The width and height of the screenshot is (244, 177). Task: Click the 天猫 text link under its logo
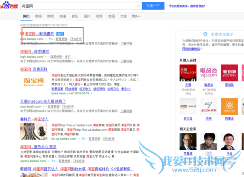tap(188, 85)
